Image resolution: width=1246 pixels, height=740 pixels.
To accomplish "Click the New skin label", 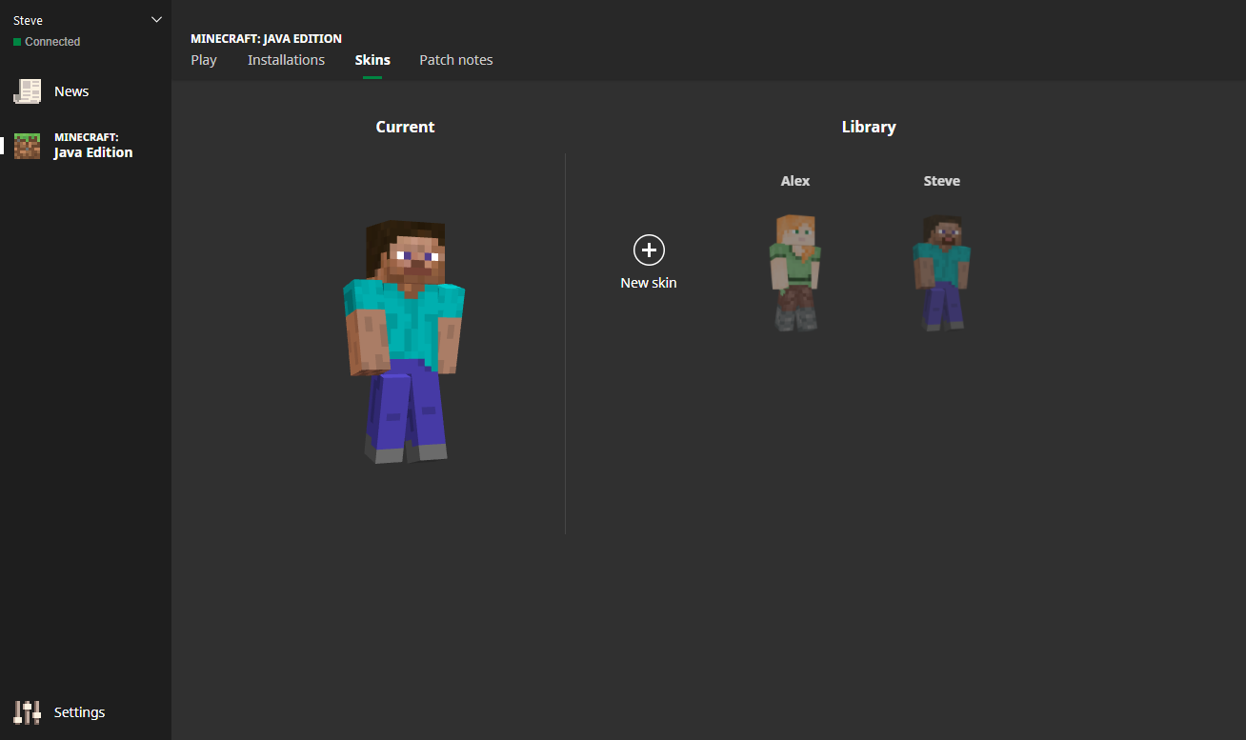I will tap(649, 283).
